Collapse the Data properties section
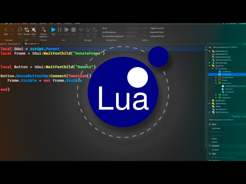The image size is (246, 184). coord(210,124)
